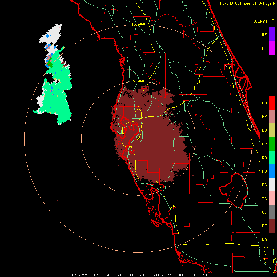
Task: Select the WS blue legend swatch
Action: [272, 171]
